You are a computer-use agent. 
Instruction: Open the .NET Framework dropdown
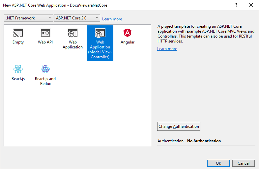click(x=29, y=18)
